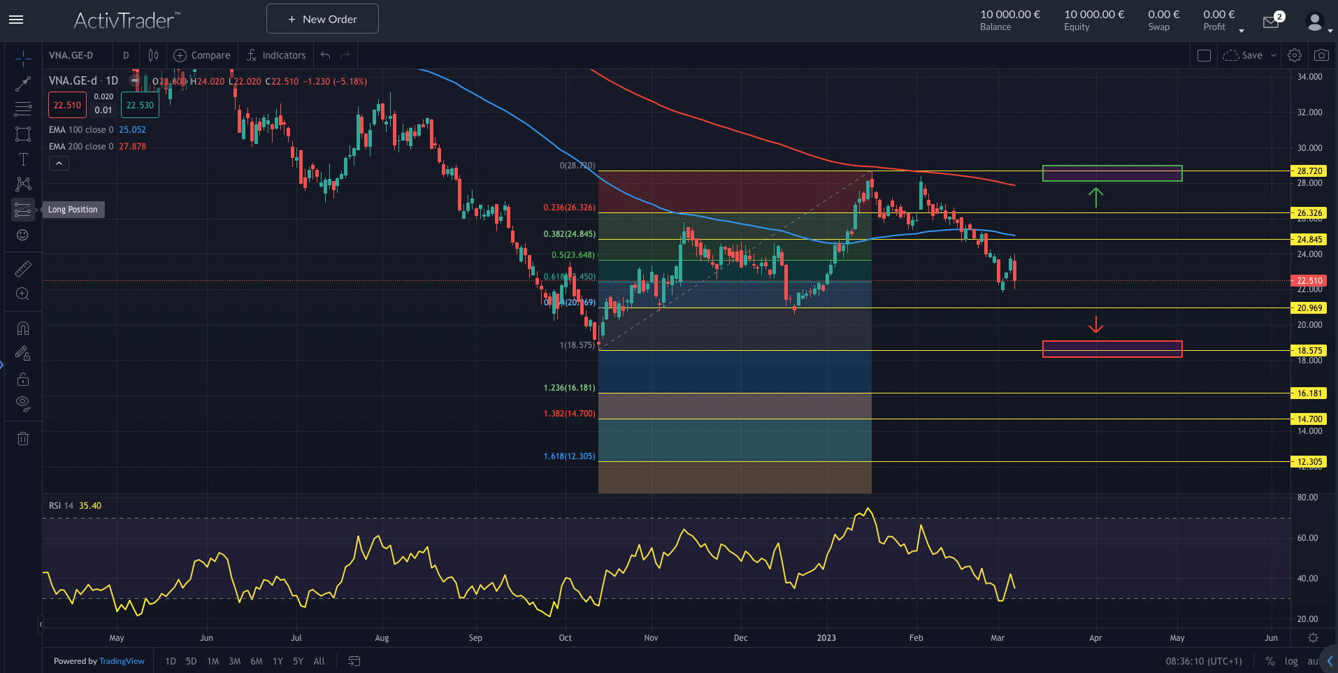Click the trash icon to remove drawings
The image size is (1338, 673).
[23, 438]
